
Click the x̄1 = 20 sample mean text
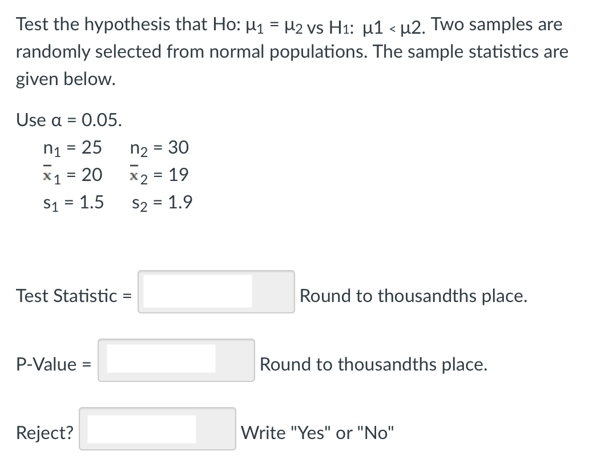point(71,175)
